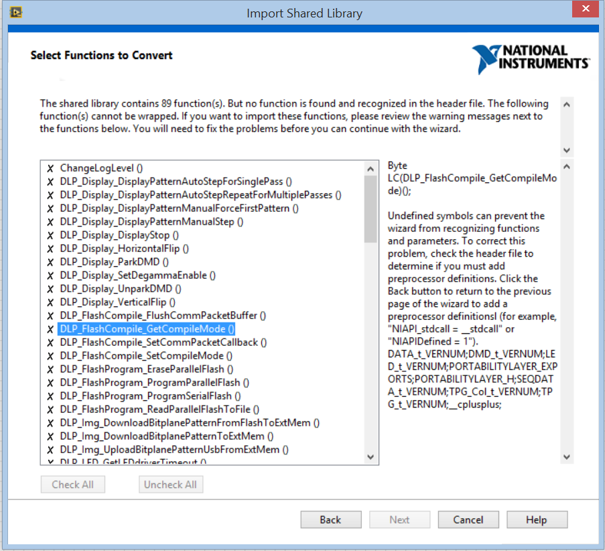Viewport: 605px width, 551px height.
Task: Toggle X mark beside DLP_Display_DisplayPatternAutoStepForSinglePass
Action: (50, 182)
